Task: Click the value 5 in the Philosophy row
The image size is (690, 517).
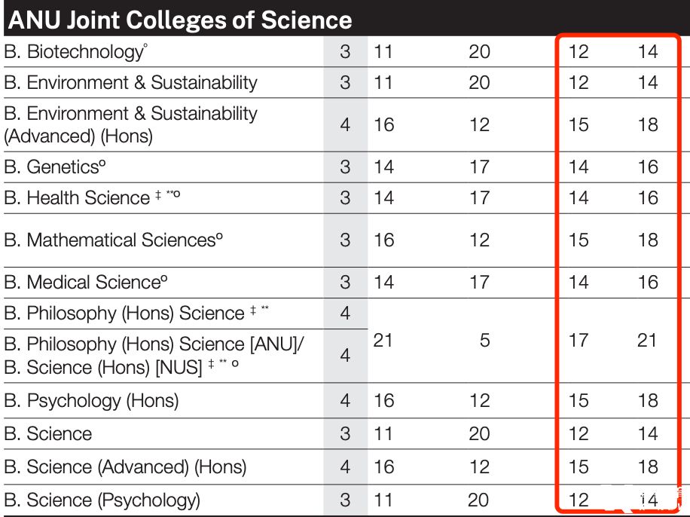Action: pyautogui.click(x=484, y=341)
